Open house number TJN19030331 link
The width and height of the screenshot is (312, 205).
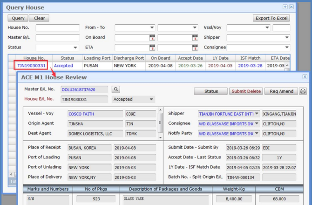32,66
